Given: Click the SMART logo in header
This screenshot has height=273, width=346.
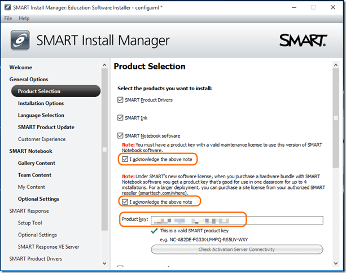Looking at the screenshot, I should pos(303,41).
